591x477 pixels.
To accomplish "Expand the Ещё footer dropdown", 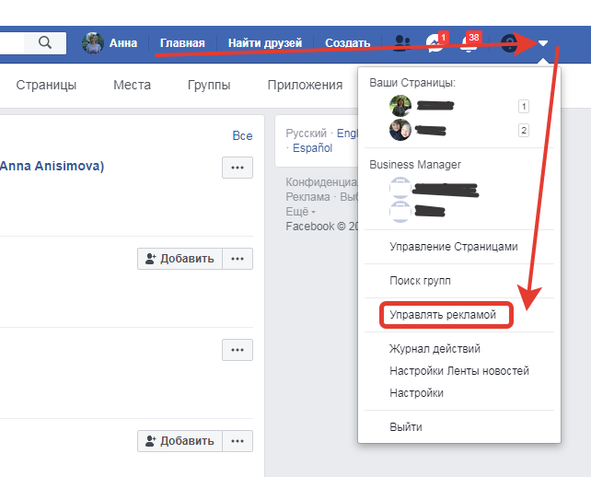I will (300, 212).
